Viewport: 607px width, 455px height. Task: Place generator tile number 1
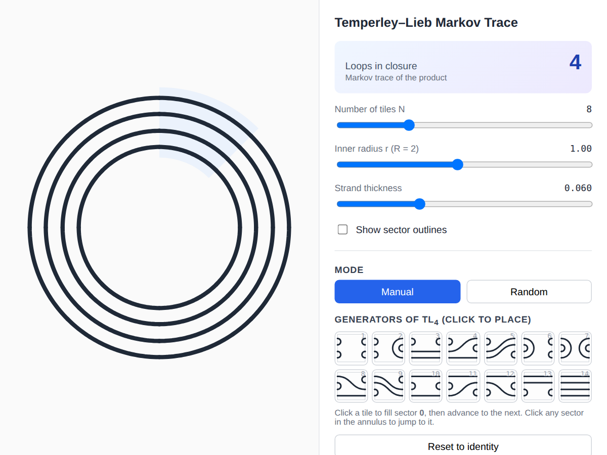(351, 348)
